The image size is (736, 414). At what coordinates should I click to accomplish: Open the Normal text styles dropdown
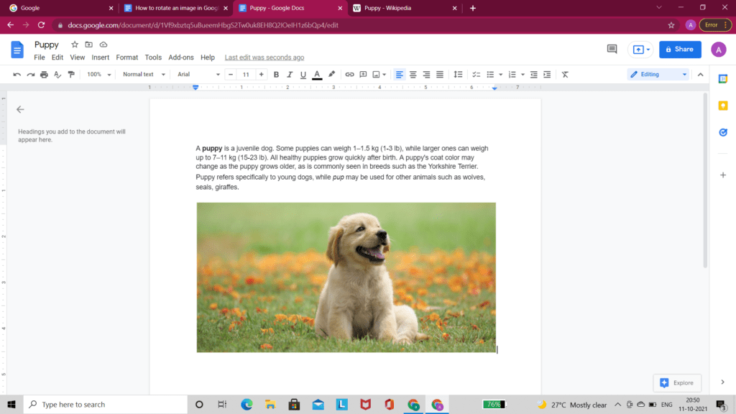click(x=142, y=74)
